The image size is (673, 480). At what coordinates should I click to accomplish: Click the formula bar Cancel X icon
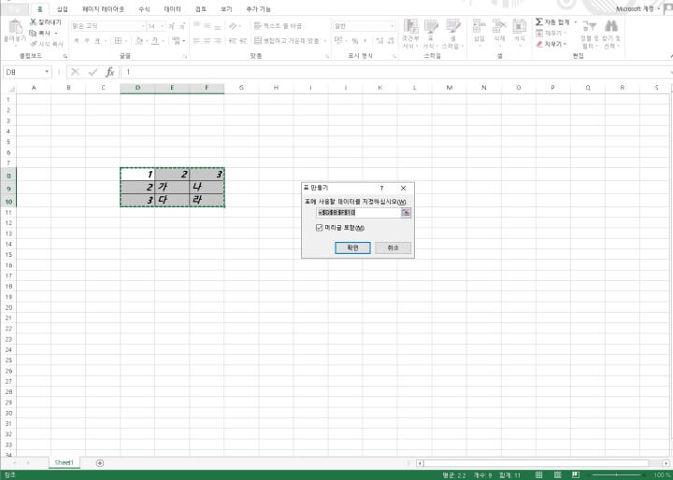pyautogui.click(x=75, y=72)
